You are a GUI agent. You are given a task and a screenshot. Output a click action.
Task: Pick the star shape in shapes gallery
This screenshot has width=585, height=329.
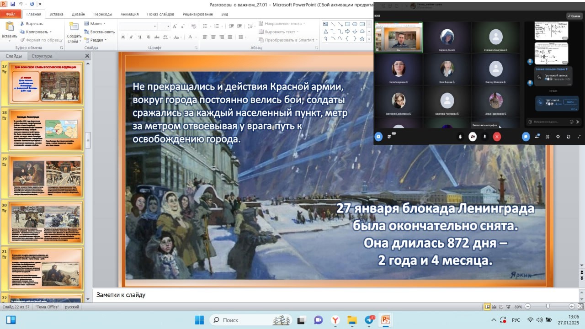[x=362, y=38]
